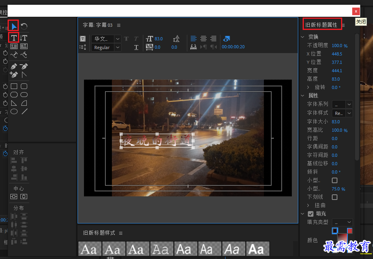Set text alignment to right
Viewport: 373px width, 259px height.
coord(213,38)
